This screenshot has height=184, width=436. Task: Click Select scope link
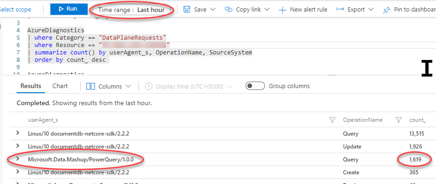pos(15,9)
